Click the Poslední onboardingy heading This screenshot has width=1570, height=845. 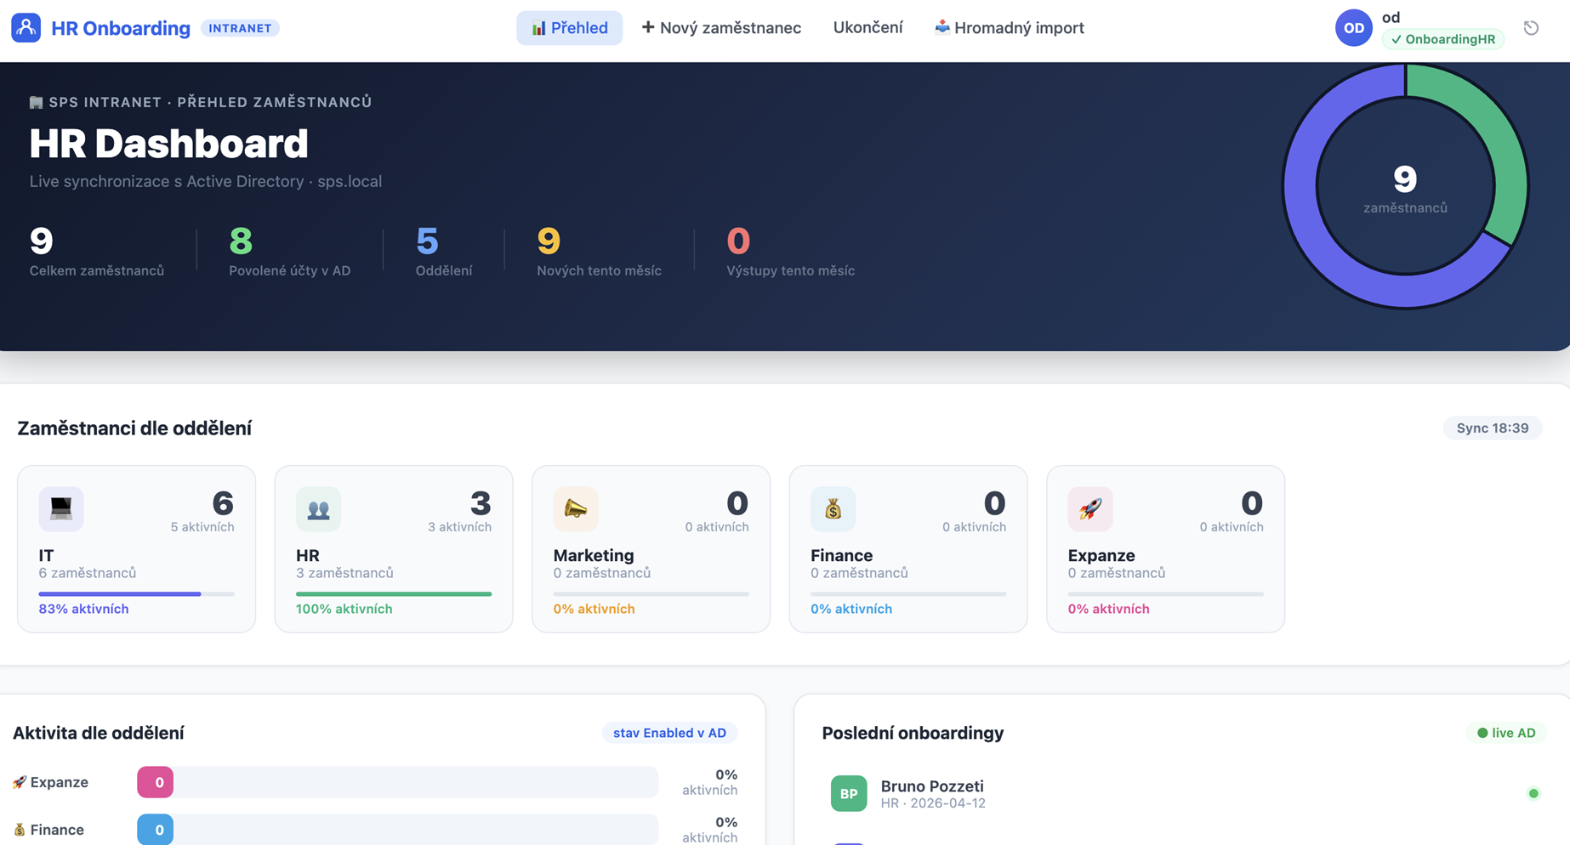coord(913,733)
